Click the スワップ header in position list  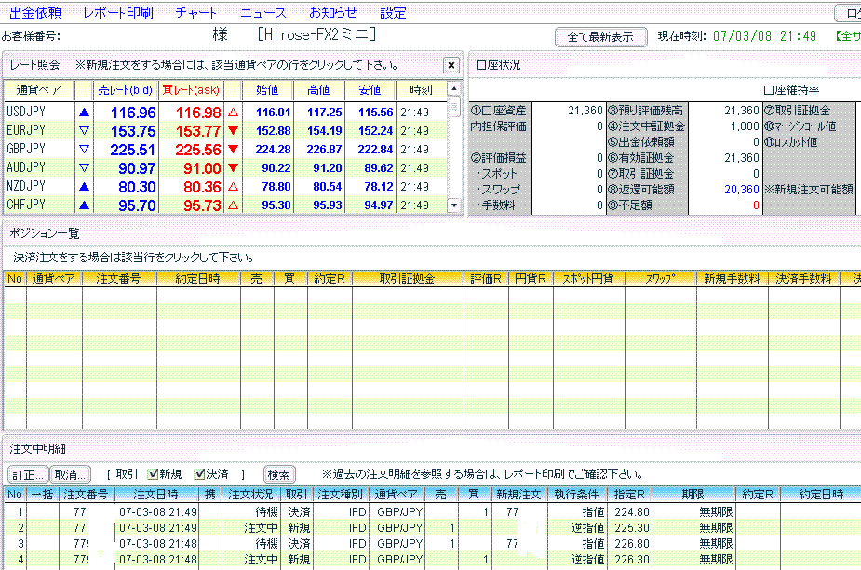(x=660, y=279)
